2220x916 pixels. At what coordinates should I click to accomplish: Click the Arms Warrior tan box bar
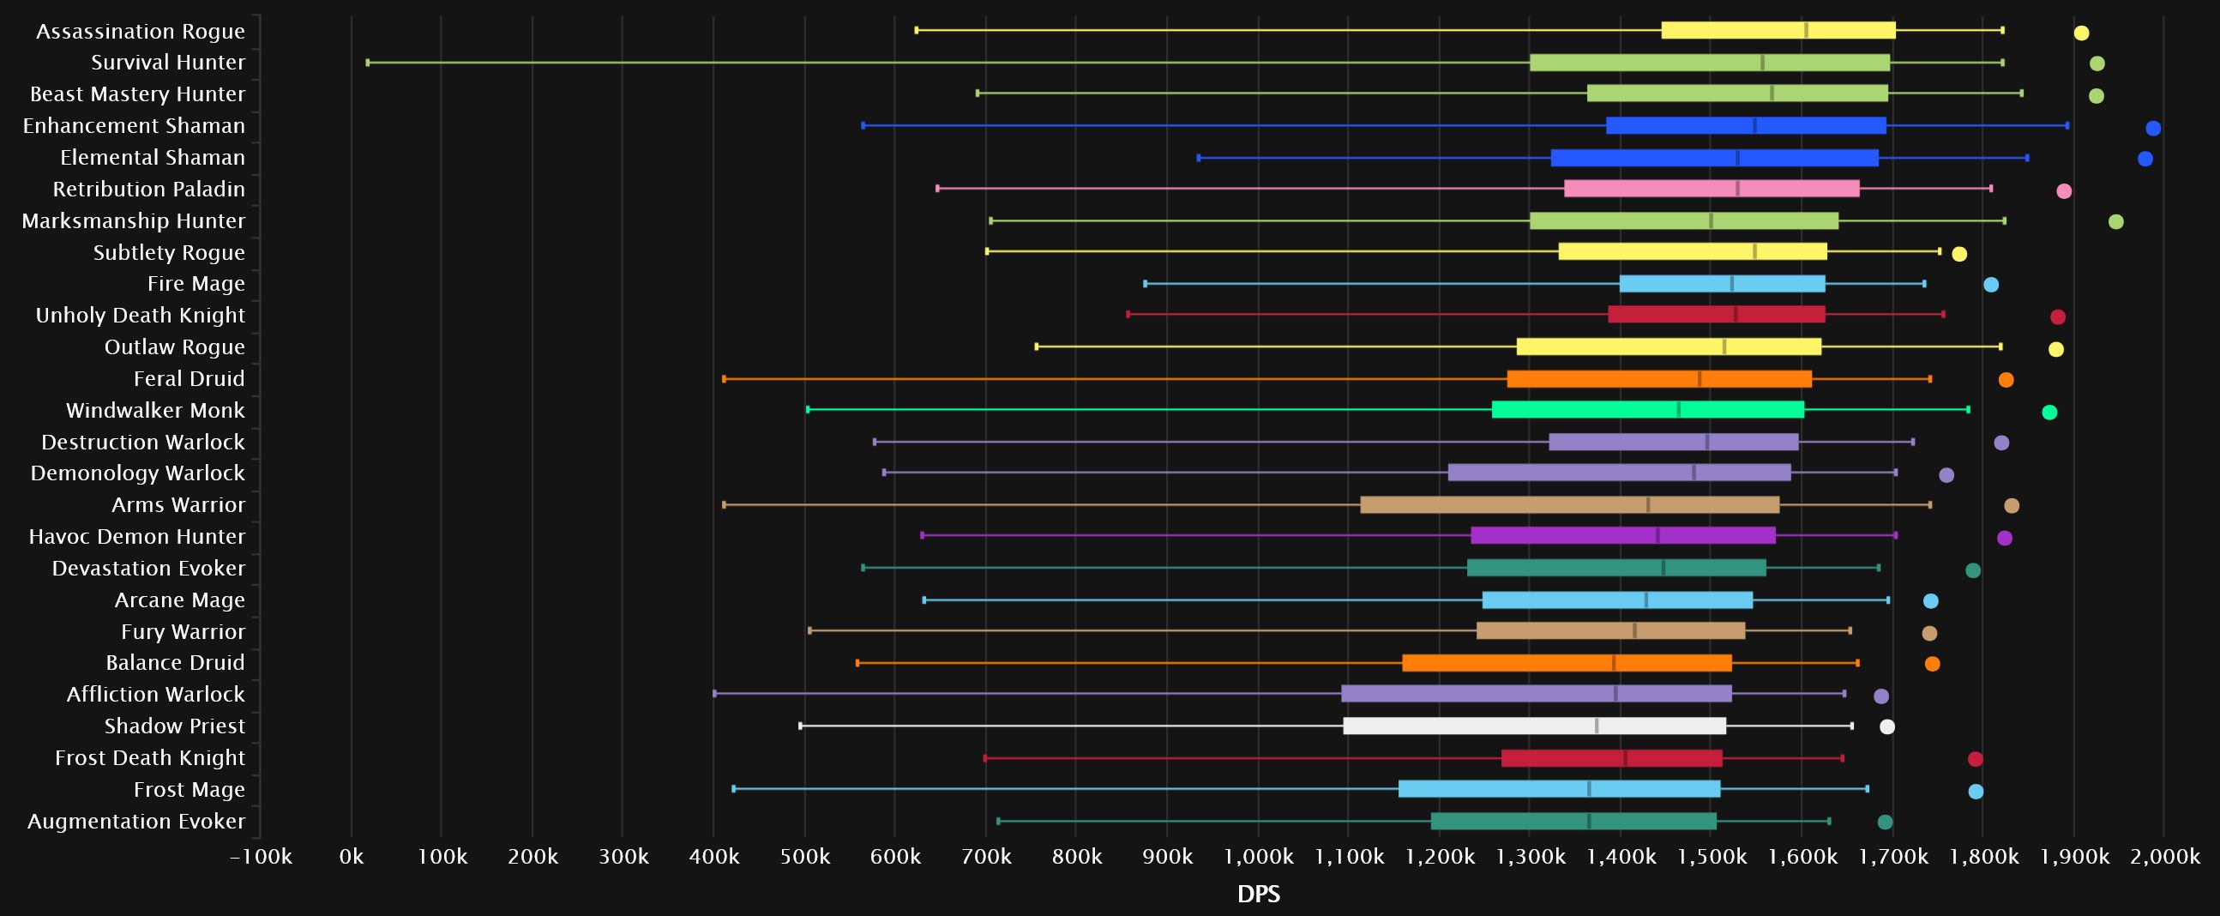(1569, 505)
